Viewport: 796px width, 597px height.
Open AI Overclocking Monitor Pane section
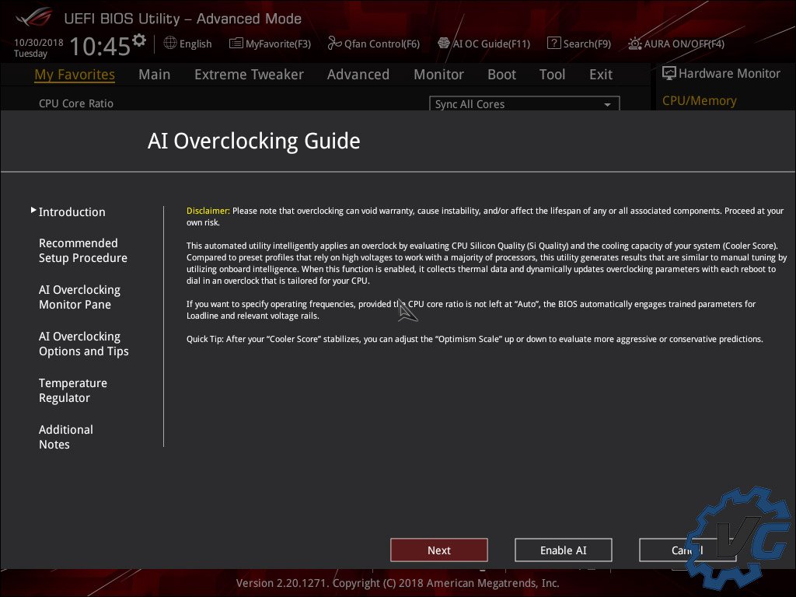(x=79, y=297)
